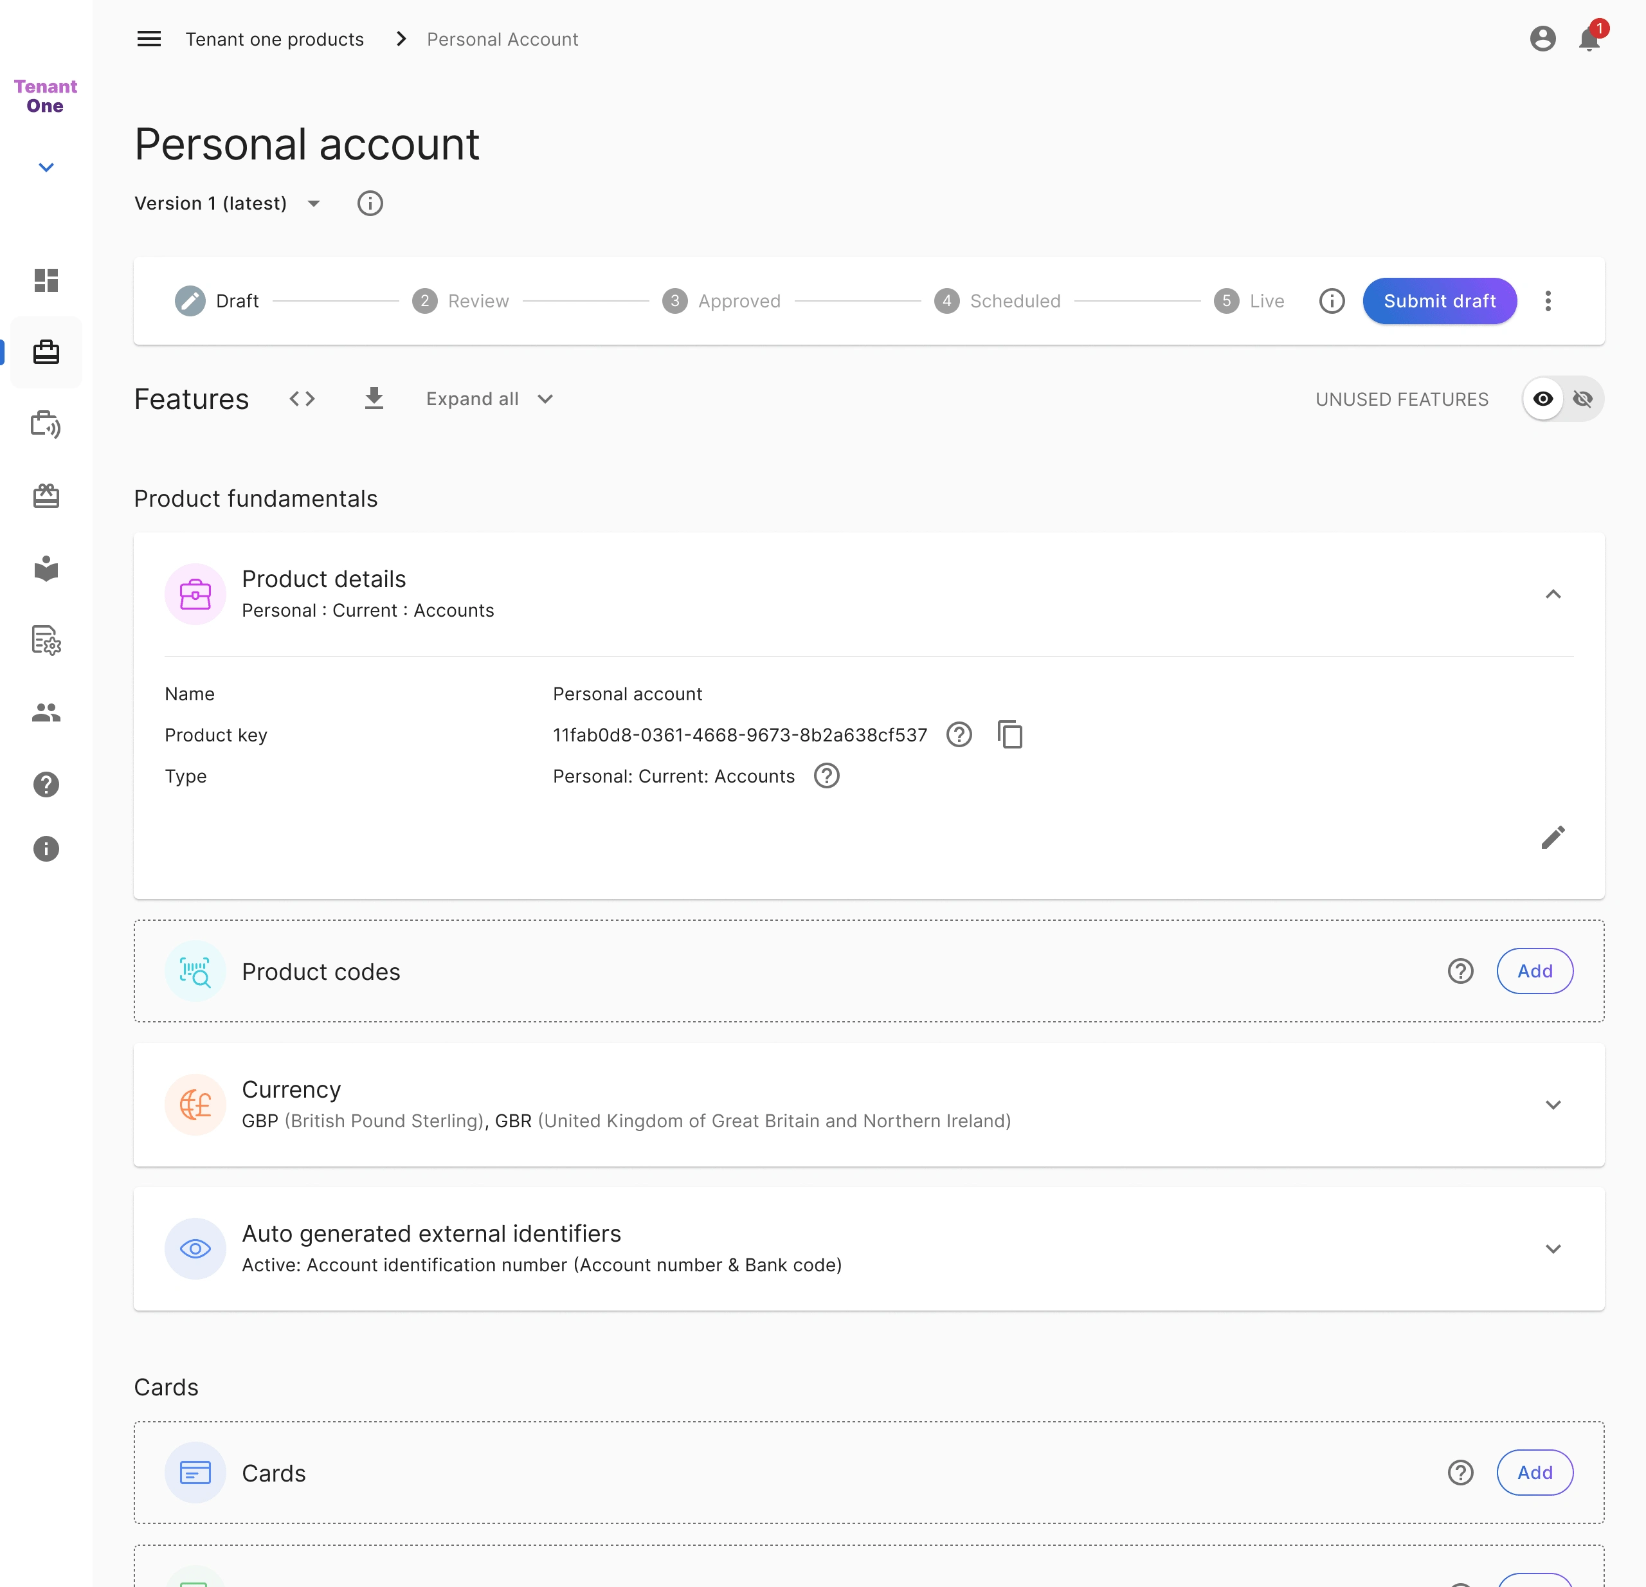
Task: Collapse the Product details section
Action: click(1553, 595)
